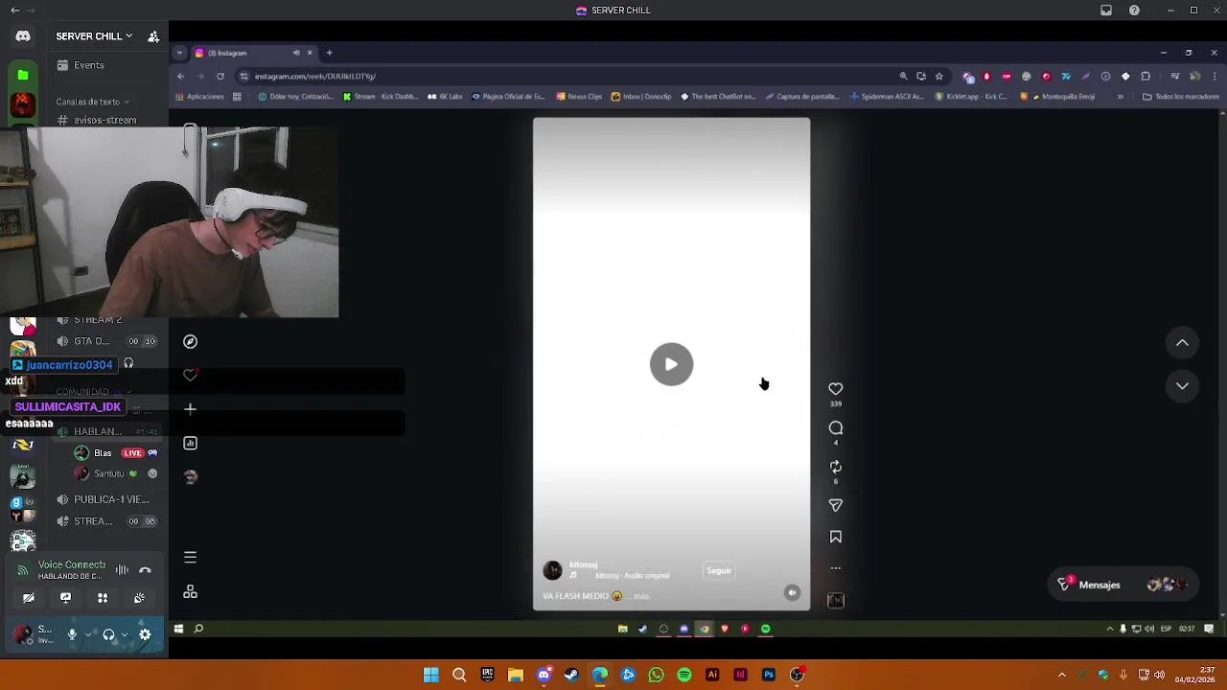Deafen Discord headphones
Screen dimensions: 1227x690
pyautogui.click(x=108, y=634)
